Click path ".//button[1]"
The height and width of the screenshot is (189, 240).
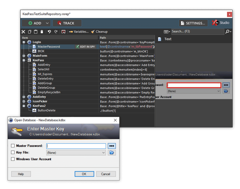[108, 111]
